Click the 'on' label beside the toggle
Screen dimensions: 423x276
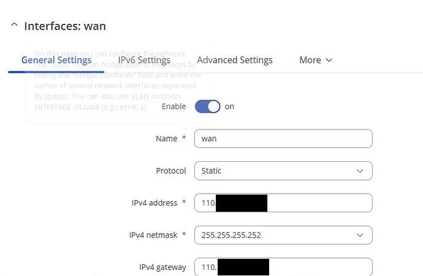tap(229, 107)
